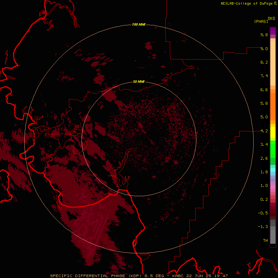This screenshot has width=278, height=278.
Task: Click the 0.2 value on the scale
Action: tap(264, 200)
